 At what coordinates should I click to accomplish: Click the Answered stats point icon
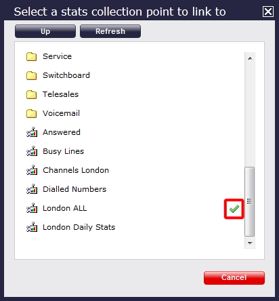[x=32, y=132]
